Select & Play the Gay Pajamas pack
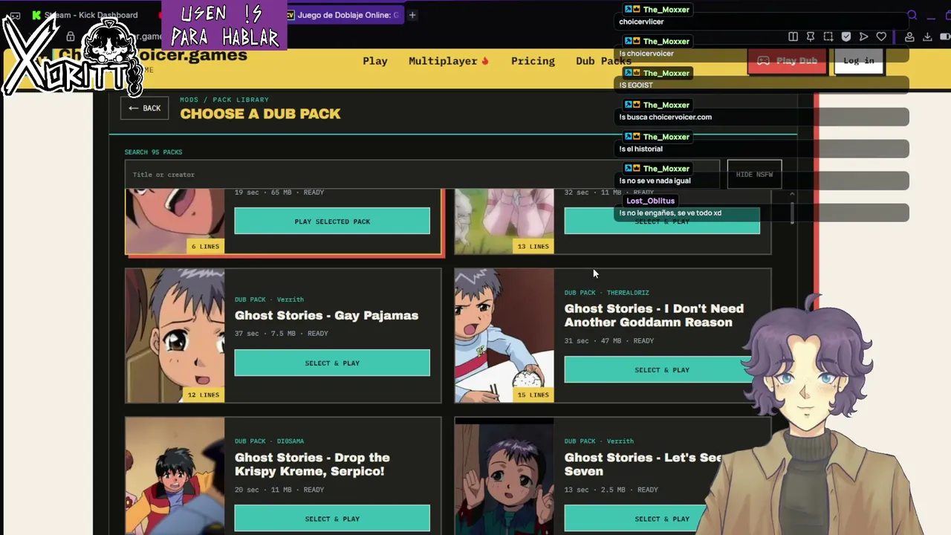The image size is (951, 535). tap(332, 363)
